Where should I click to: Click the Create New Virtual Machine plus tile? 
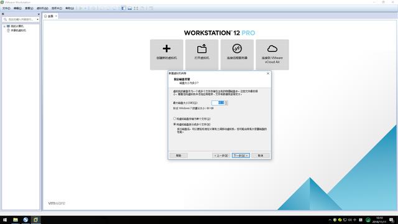click(167, 54)
